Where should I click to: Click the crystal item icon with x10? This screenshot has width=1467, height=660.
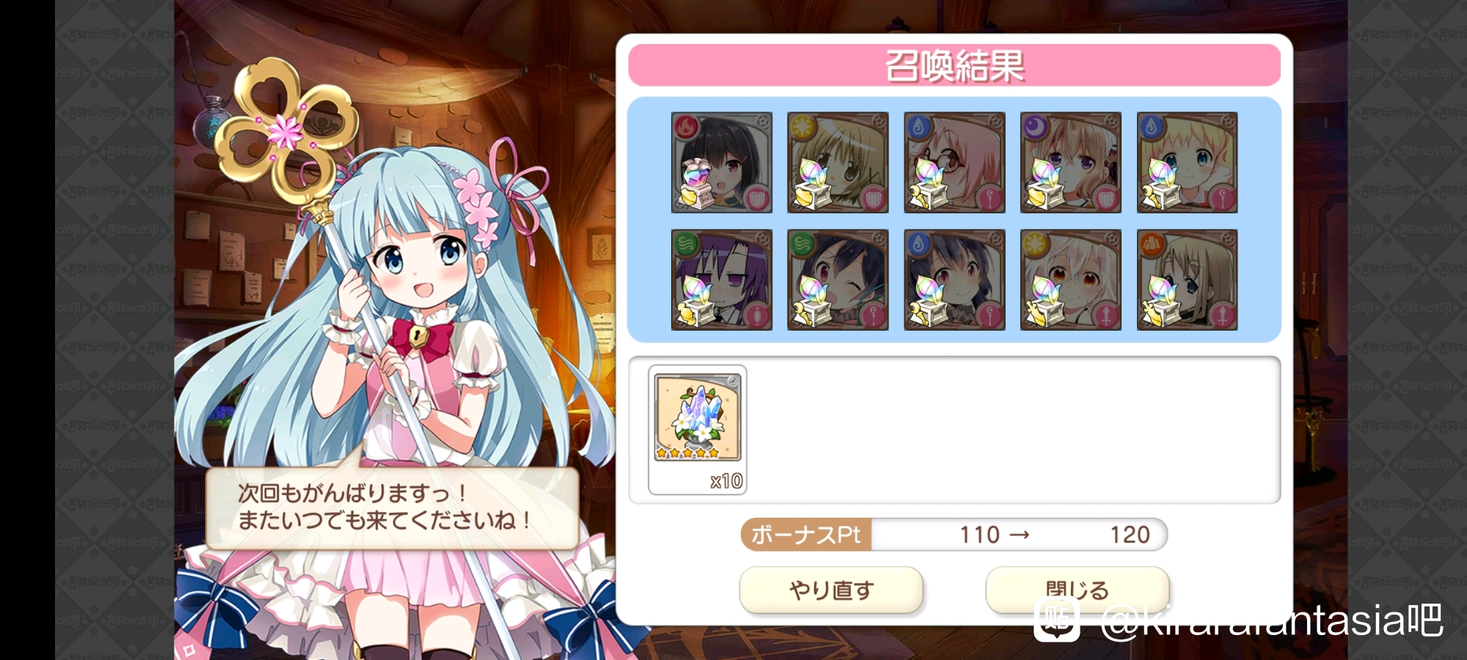pos(698,430)
